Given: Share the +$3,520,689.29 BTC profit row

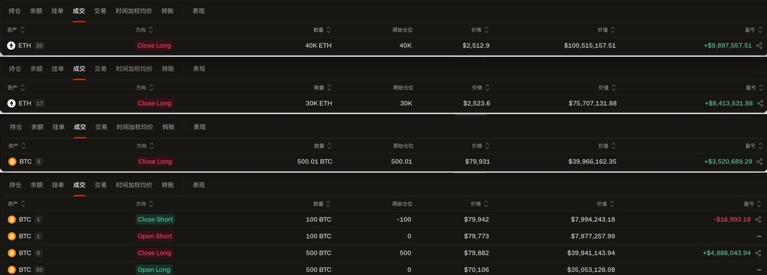Looking at the screenshot, I should click(759, 161).
